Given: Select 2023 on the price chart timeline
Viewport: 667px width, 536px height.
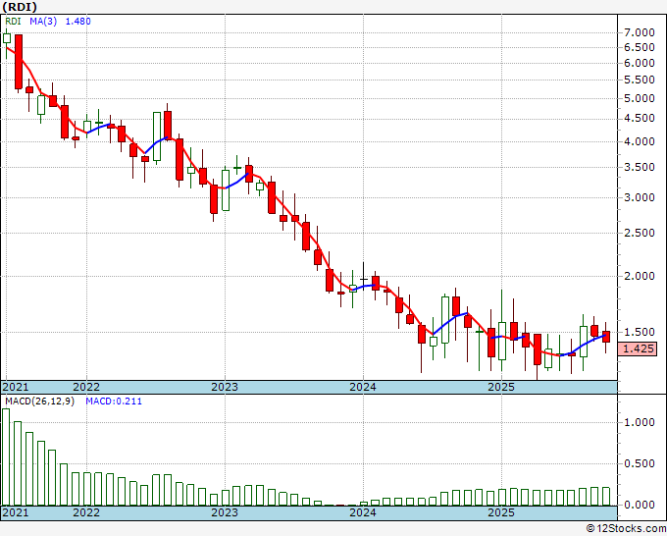Looking at the screenshot, I should tap(225, 387).
